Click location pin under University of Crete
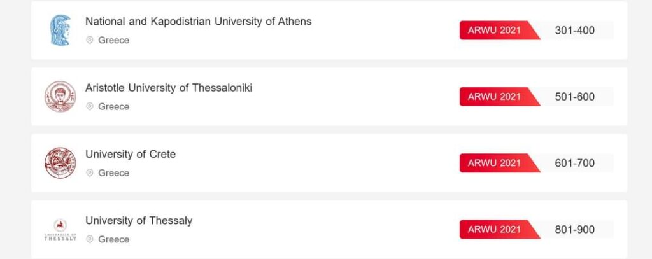 click(x=89, y=172)
